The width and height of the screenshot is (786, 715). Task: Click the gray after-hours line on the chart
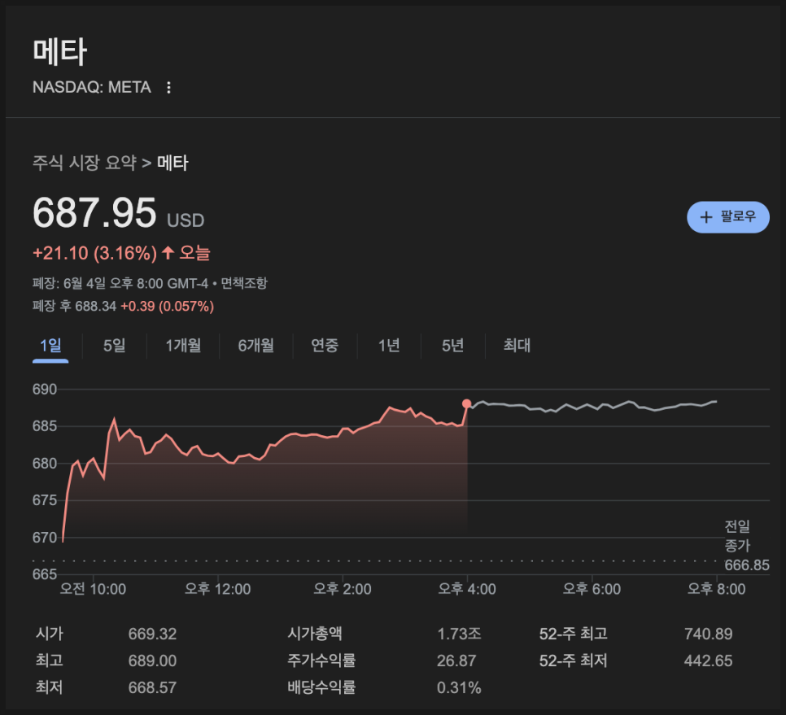point(592,406)
